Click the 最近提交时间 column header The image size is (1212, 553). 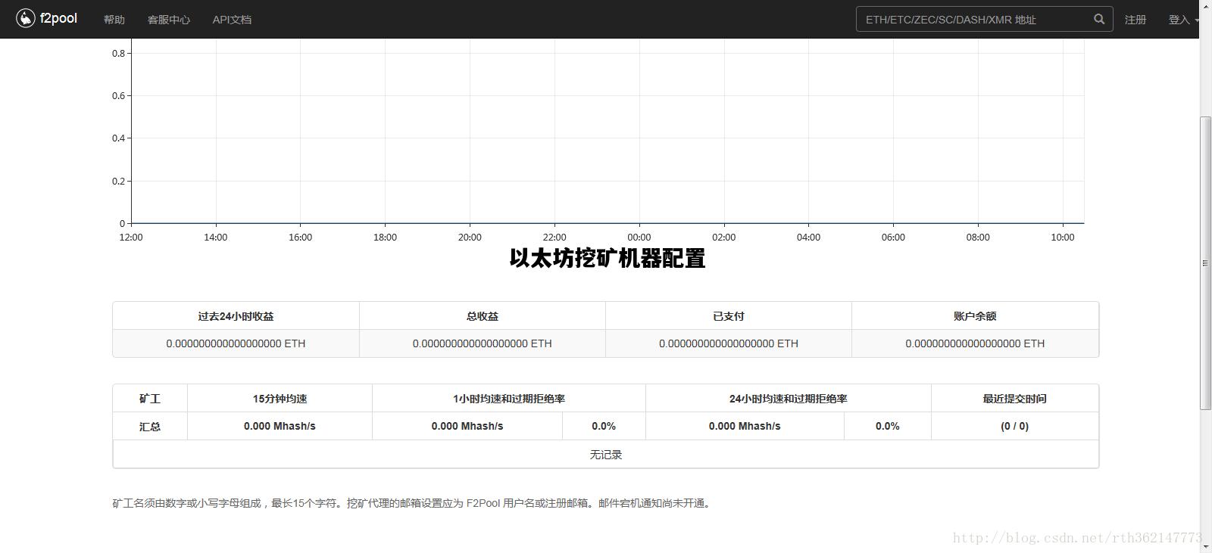point(1015,399)
